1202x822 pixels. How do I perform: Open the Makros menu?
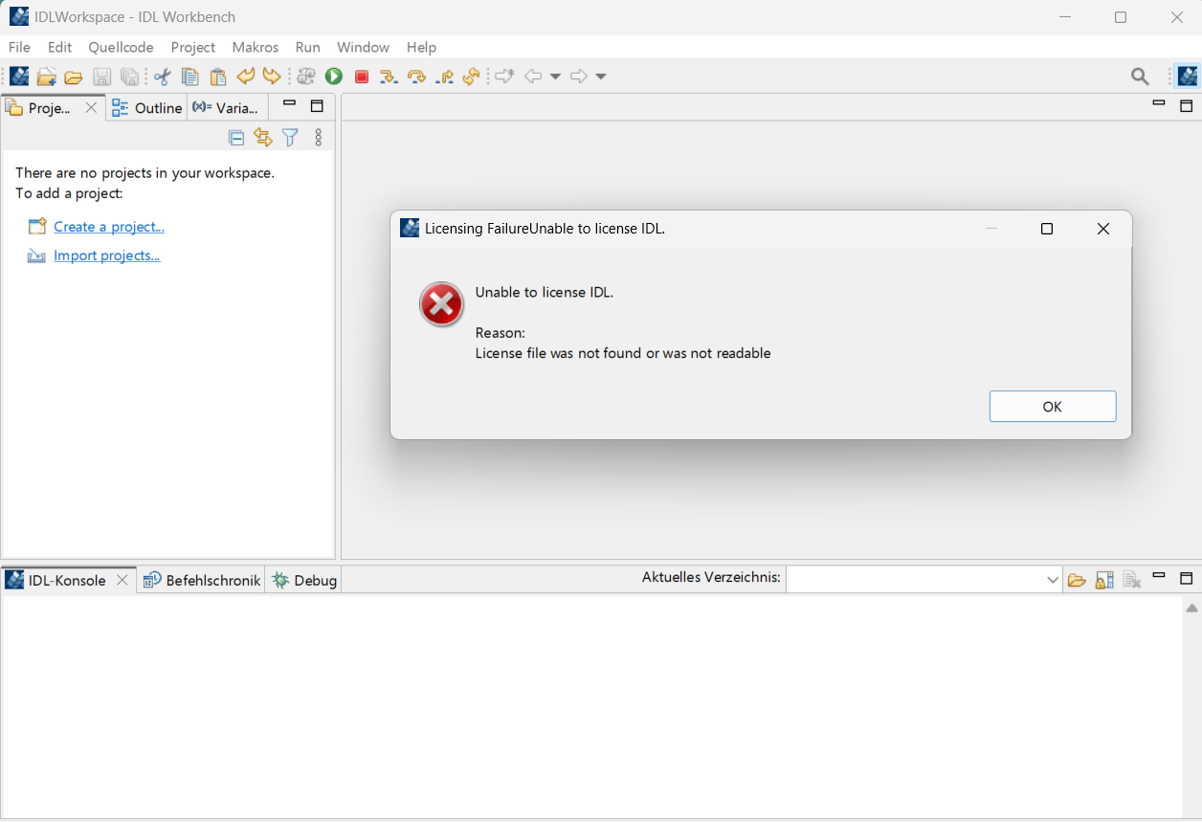click(x=256, y=47)
